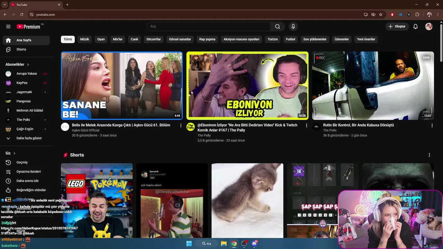The image size is (443, 249).
Task: Open the Chrome extensions puzzle icon
Action: tap(417, 15)
